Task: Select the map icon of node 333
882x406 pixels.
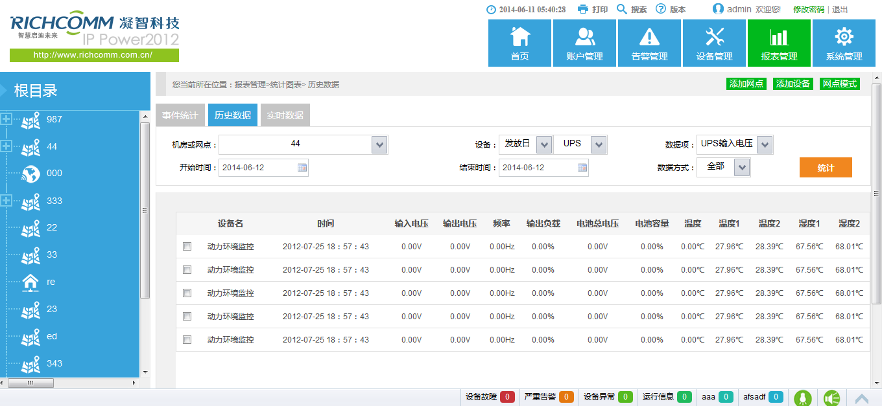Action: (x=30, y=202)
